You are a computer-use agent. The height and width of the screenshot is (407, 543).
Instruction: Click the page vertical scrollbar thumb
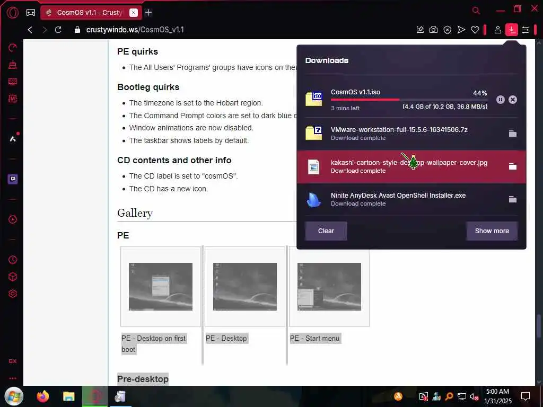[539, 326]
